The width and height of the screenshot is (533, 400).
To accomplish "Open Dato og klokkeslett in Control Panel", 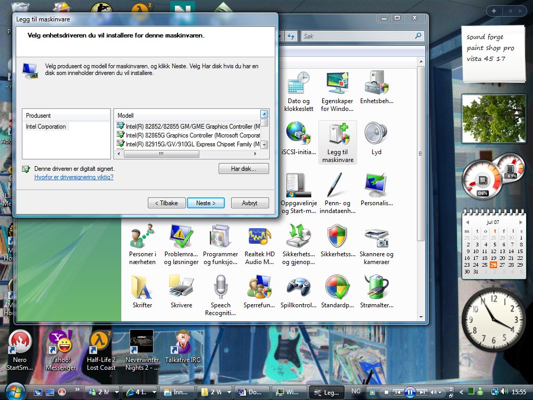I will (298, 91).
